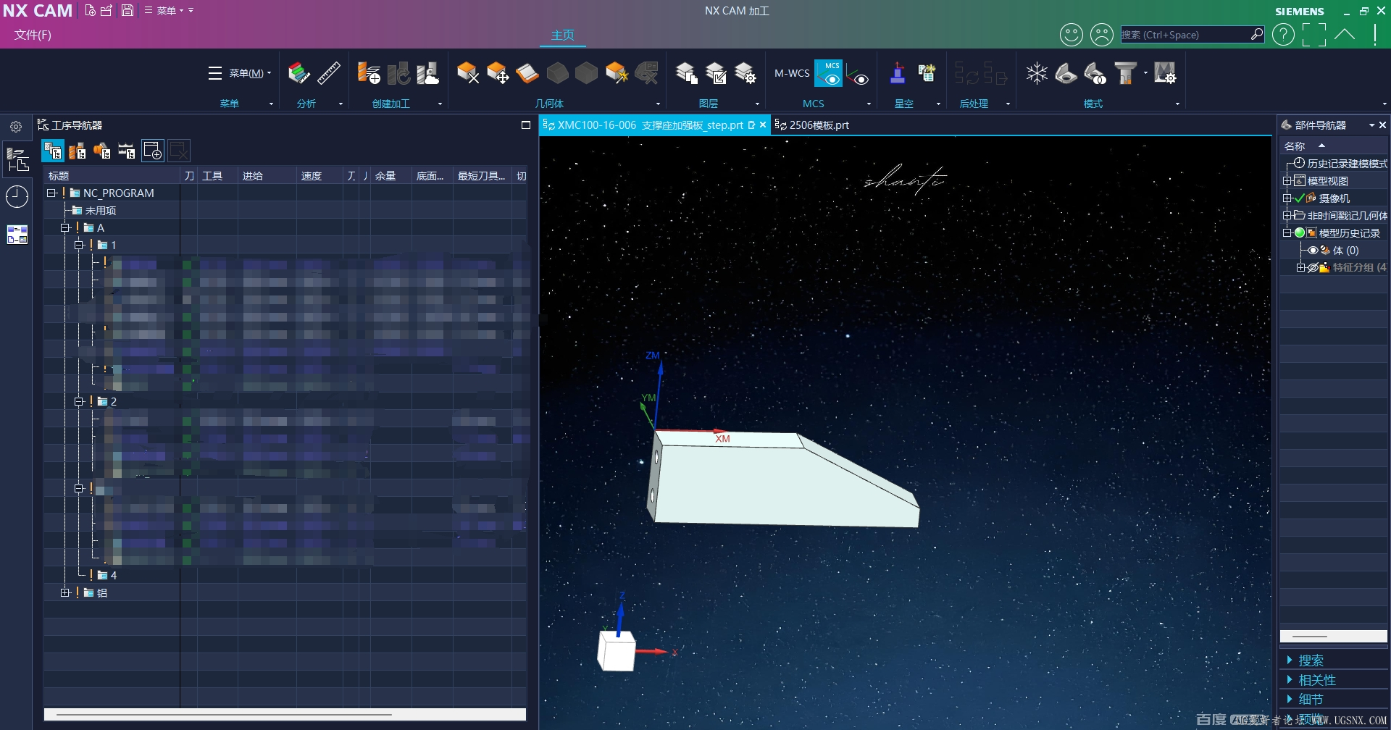Toggle visibility of 体 (0) node

[x=1312, y=251]
